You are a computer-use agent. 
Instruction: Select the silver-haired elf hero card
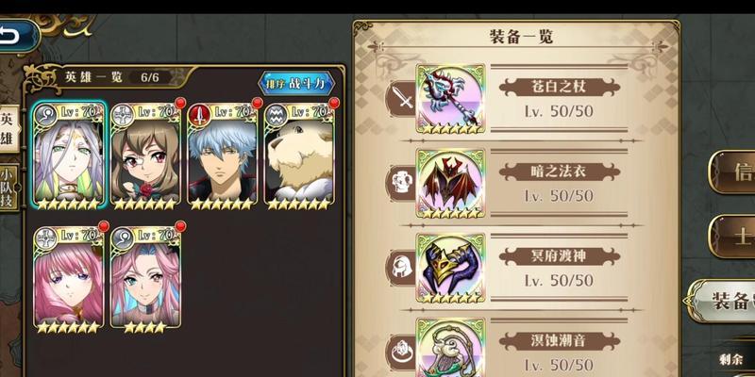(69, 156)
